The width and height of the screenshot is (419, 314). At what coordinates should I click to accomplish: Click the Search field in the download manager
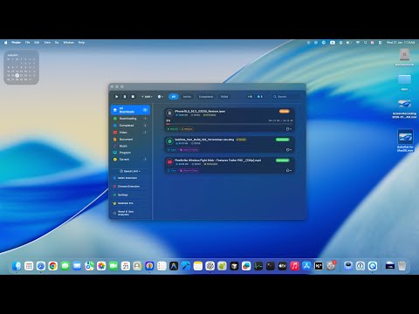click(x=286, y=97)
